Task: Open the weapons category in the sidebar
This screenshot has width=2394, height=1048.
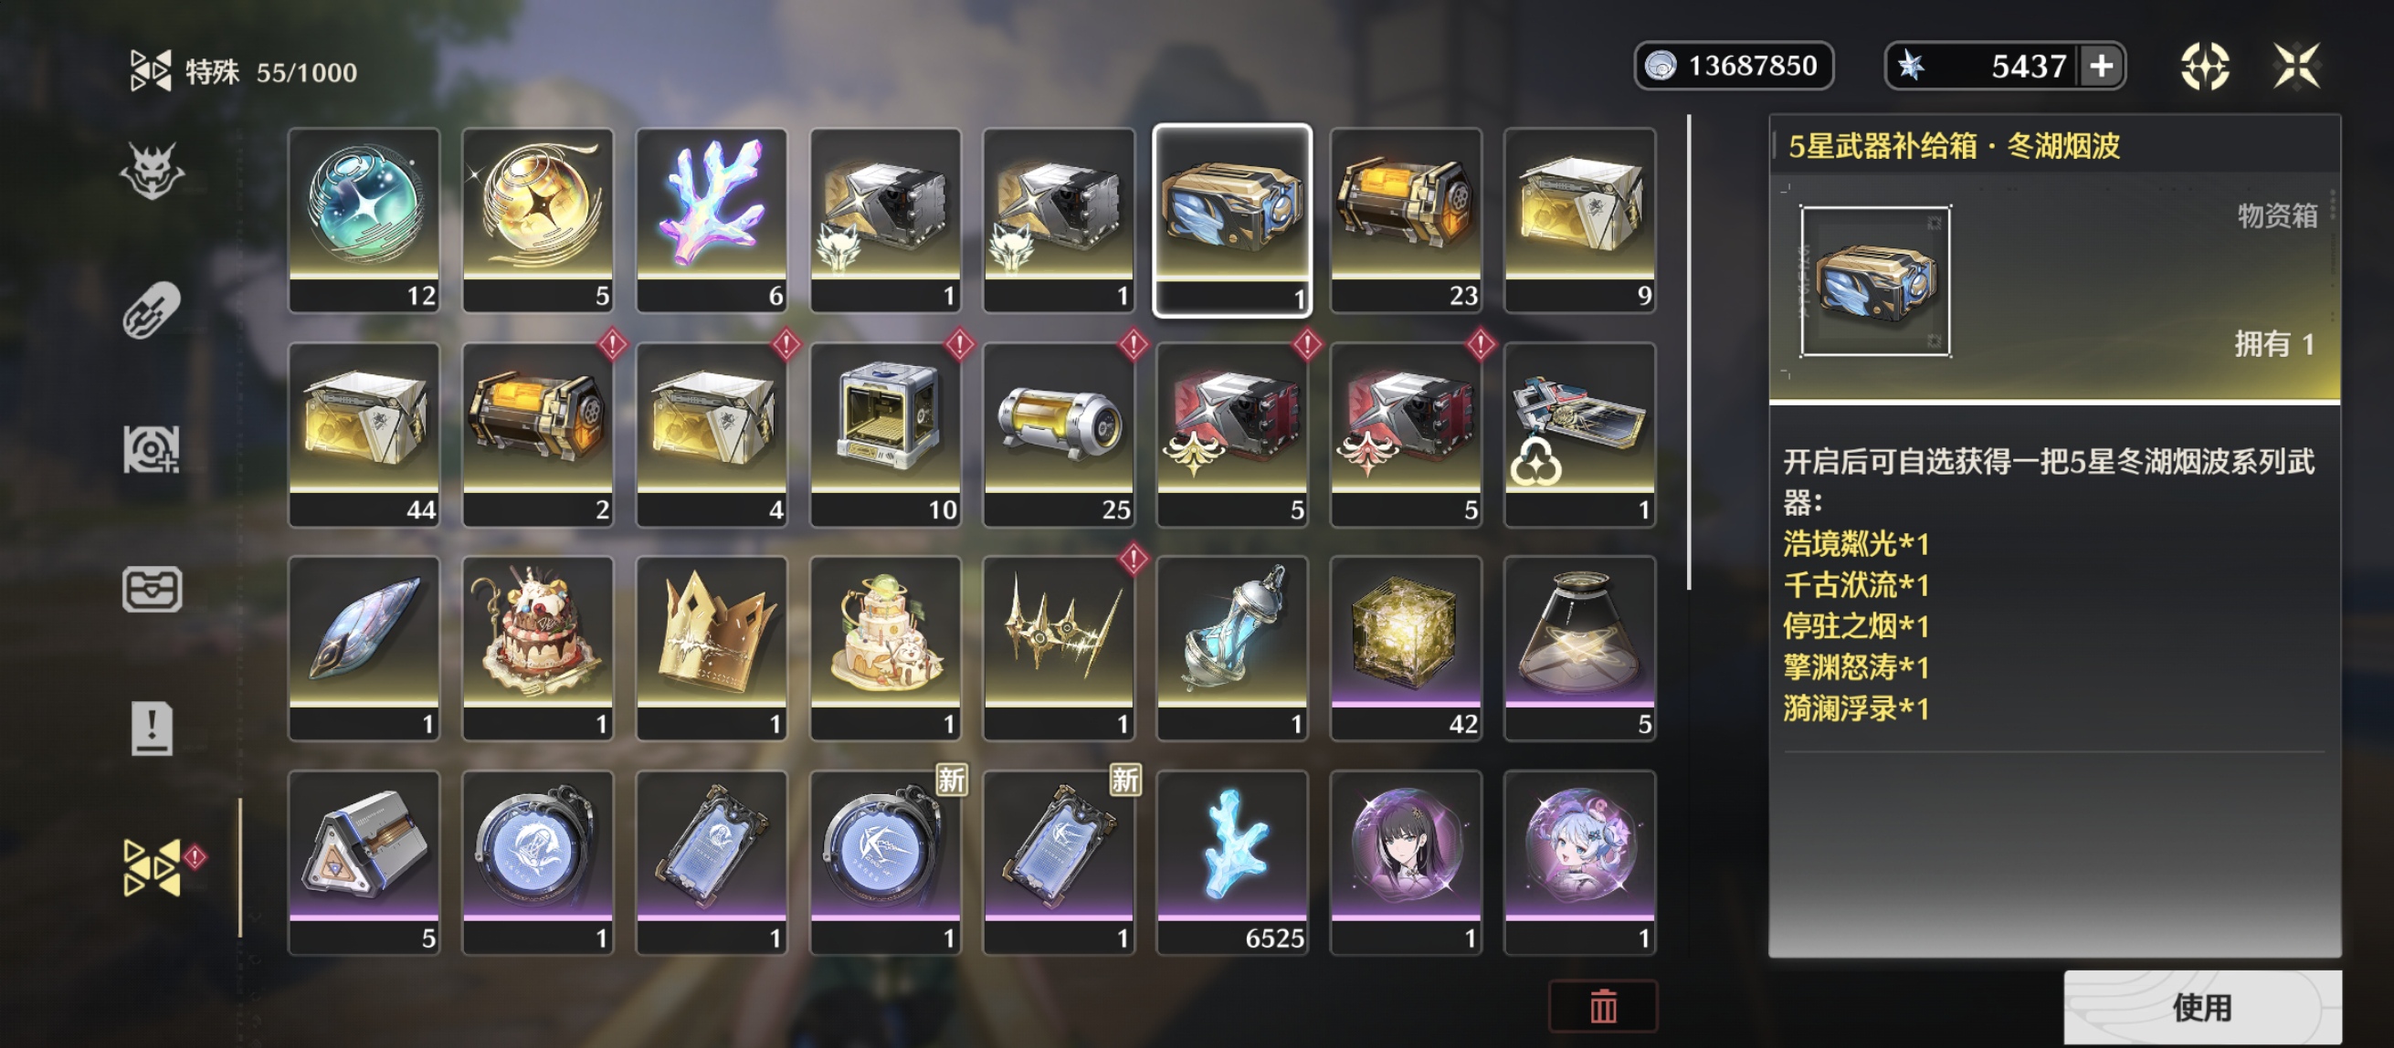Action: [152, 309]
